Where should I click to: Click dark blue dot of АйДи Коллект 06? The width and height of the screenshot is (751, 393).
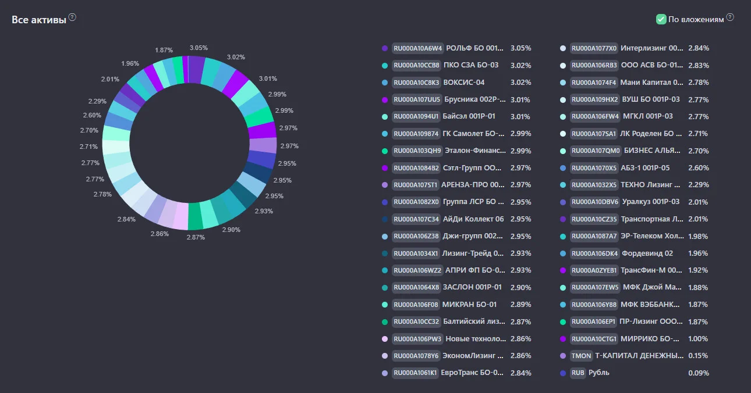point(385,219)
